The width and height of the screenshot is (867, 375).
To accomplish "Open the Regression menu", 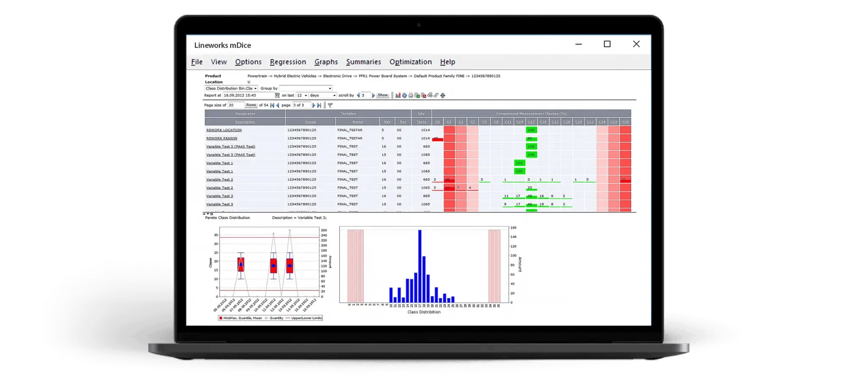I will tap(287, 62).
